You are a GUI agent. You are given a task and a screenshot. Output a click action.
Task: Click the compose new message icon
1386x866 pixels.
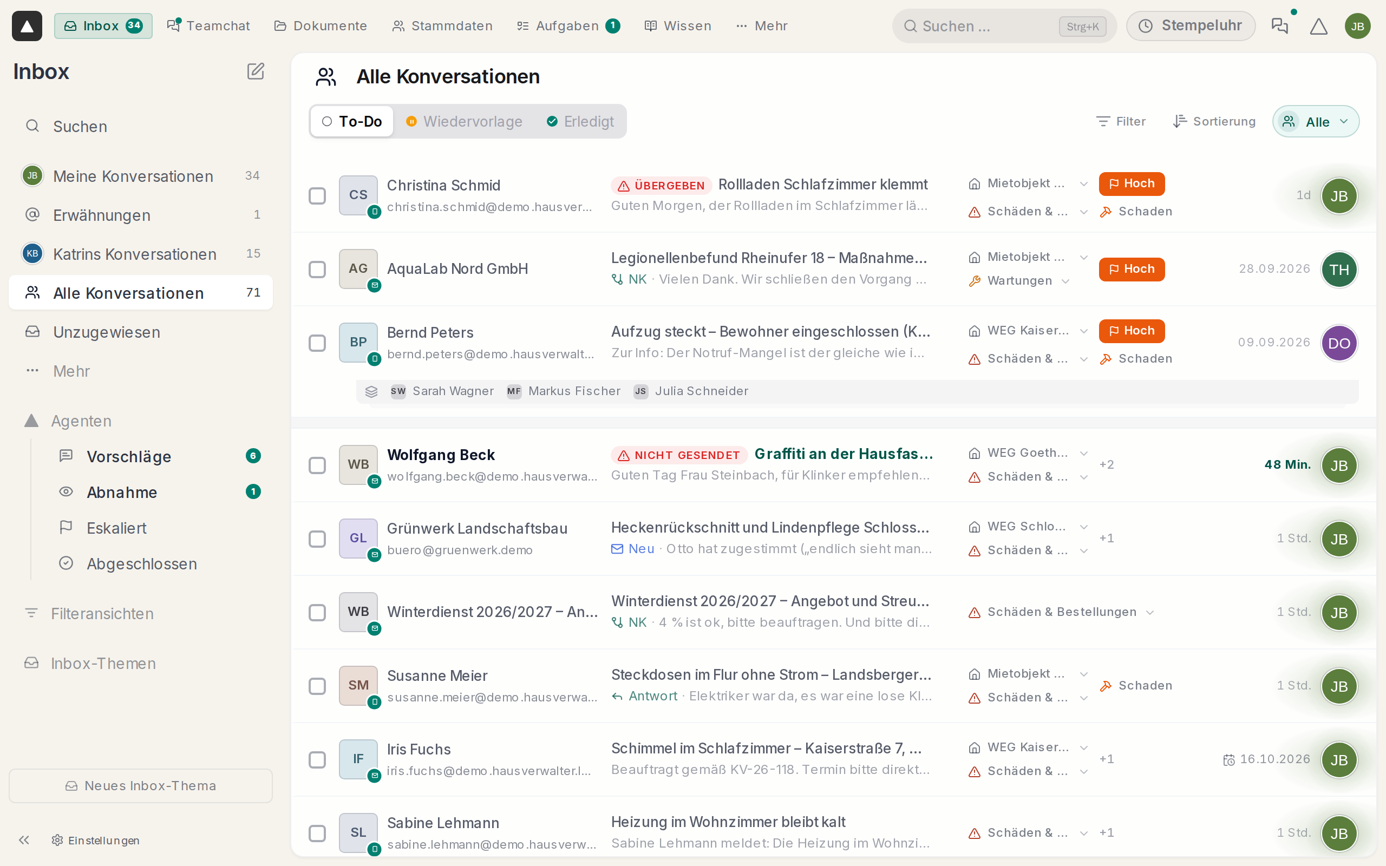[x=256, y=71]
